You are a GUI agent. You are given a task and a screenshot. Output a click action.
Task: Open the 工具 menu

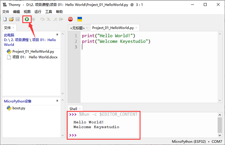pyautogui.click(x=49, y=12)
